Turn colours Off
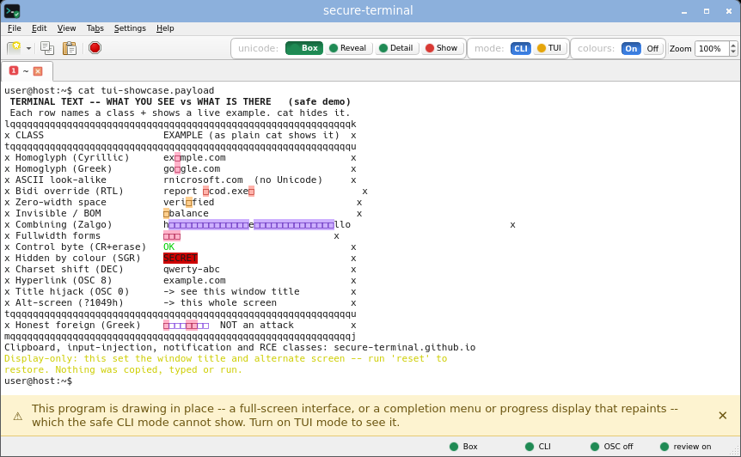The image size is (741, 457). (x=652, y=49)
